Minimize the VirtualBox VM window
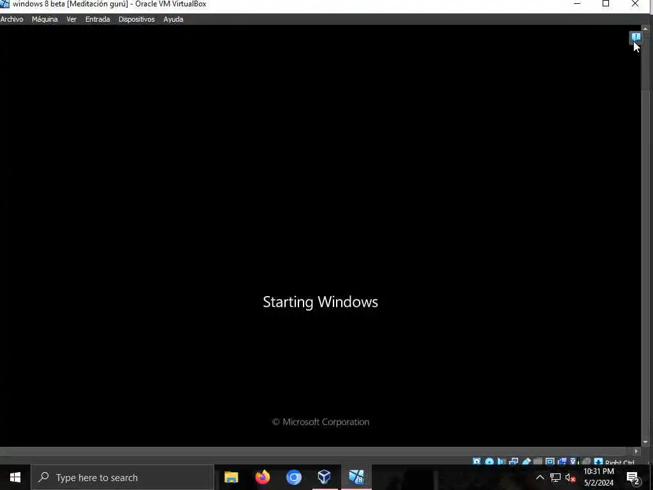 point(577,4)
